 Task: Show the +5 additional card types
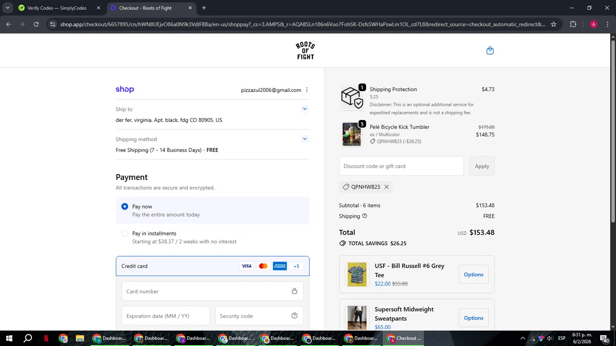point(297,266)
